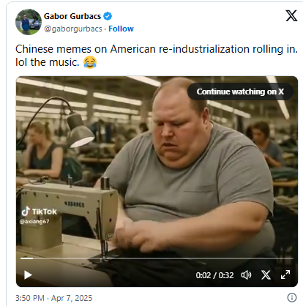Click the blue verified checkmark badge

pos(108,16)
